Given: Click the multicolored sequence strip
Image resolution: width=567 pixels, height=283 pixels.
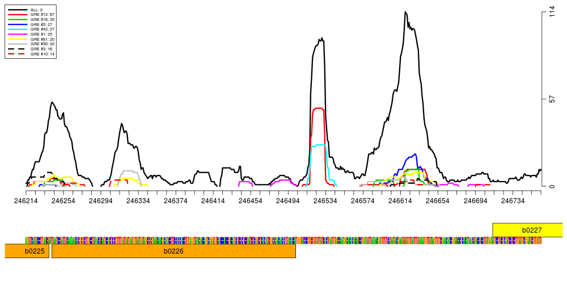Looking at the screenshot, I should click(283, 241).
